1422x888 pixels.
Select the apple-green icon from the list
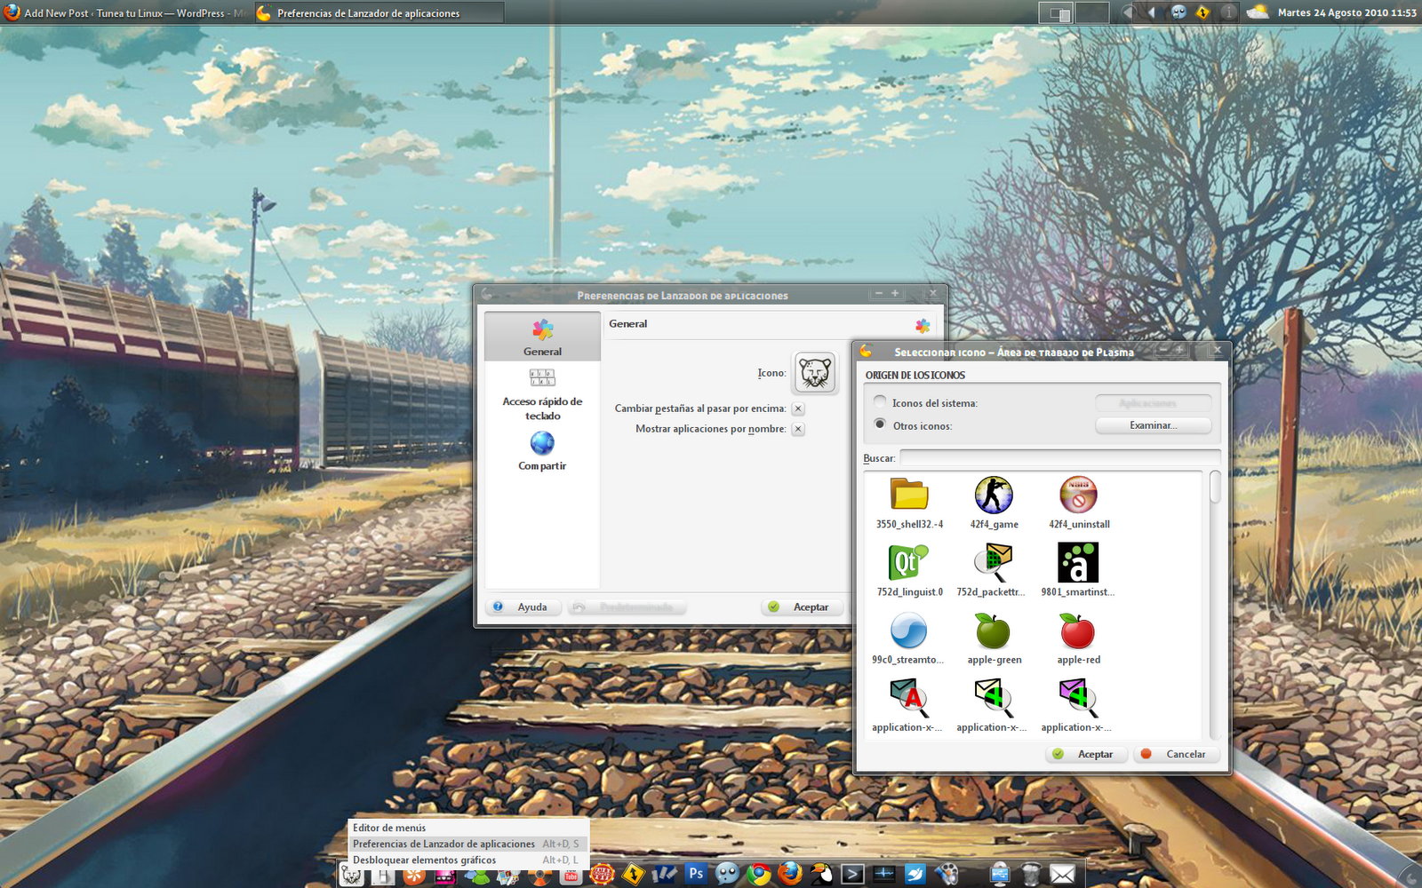[x=993, y=632]
